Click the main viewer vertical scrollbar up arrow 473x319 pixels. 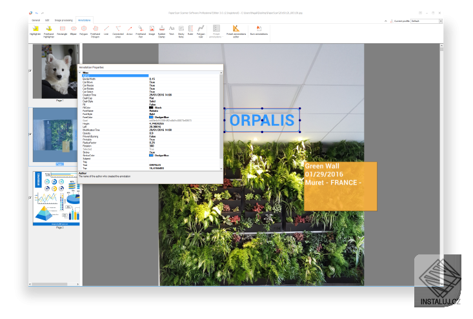[441, 46]
